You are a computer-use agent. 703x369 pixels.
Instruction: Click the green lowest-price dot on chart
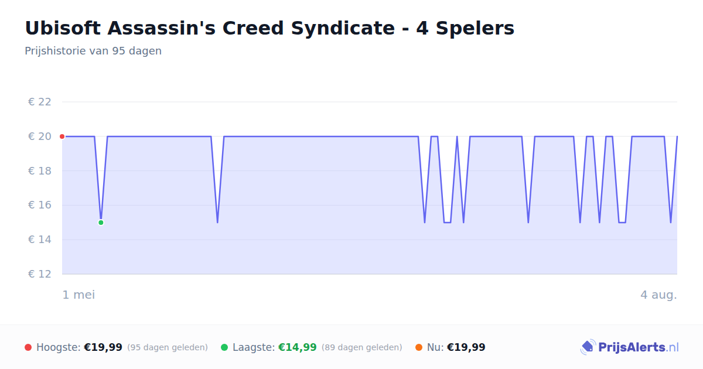(x=101, y=223)
